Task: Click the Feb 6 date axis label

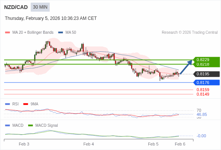Action: point(180,144)
